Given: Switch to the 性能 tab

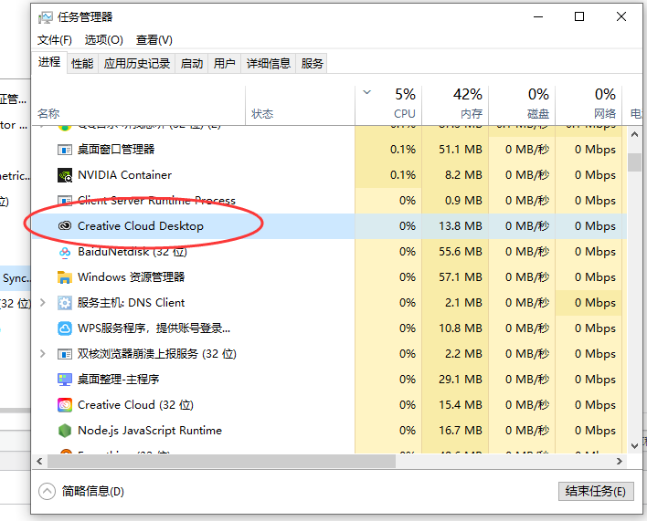Looking at the screenshot, I should pos(82,64).
